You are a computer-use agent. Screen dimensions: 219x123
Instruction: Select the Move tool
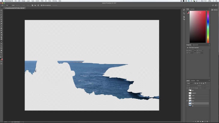coord(1,10)
